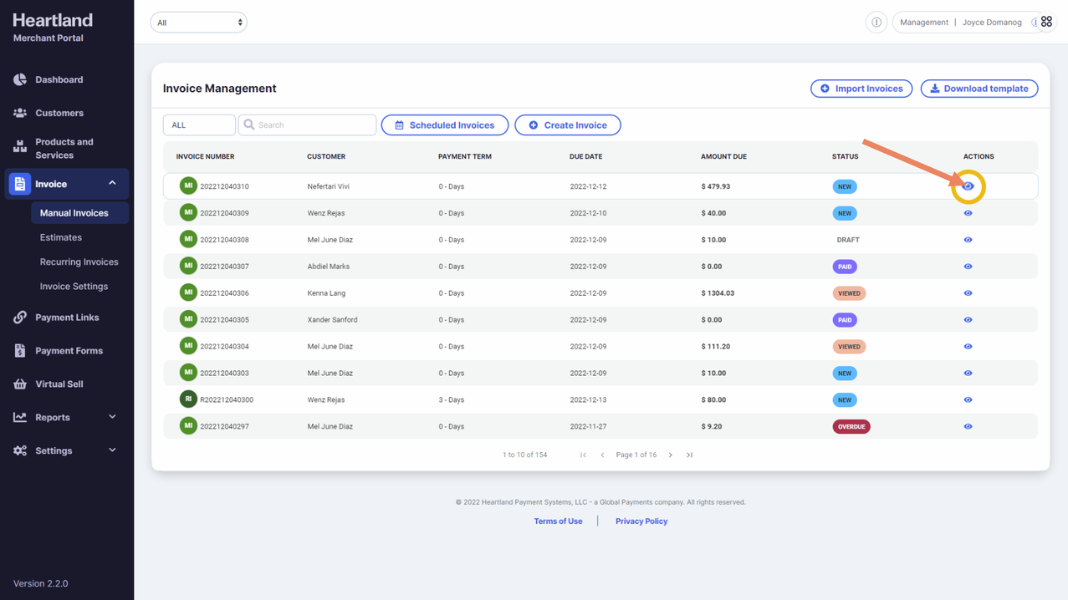This screenshot has height=600, width=1068.
Task: Open the Virtual Sell basket icon
Action: pyautogui.click(x=20, y=384)
